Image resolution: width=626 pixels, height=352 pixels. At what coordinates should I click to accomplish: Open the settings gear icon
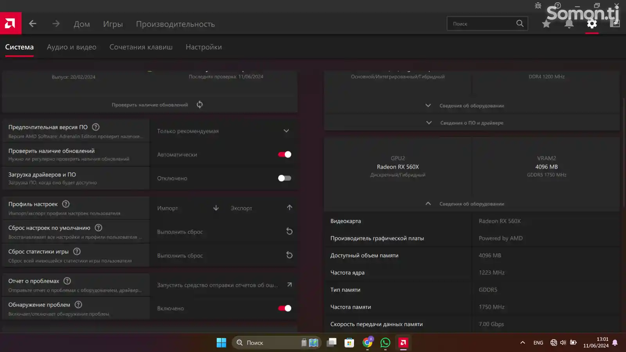point(592,24)
